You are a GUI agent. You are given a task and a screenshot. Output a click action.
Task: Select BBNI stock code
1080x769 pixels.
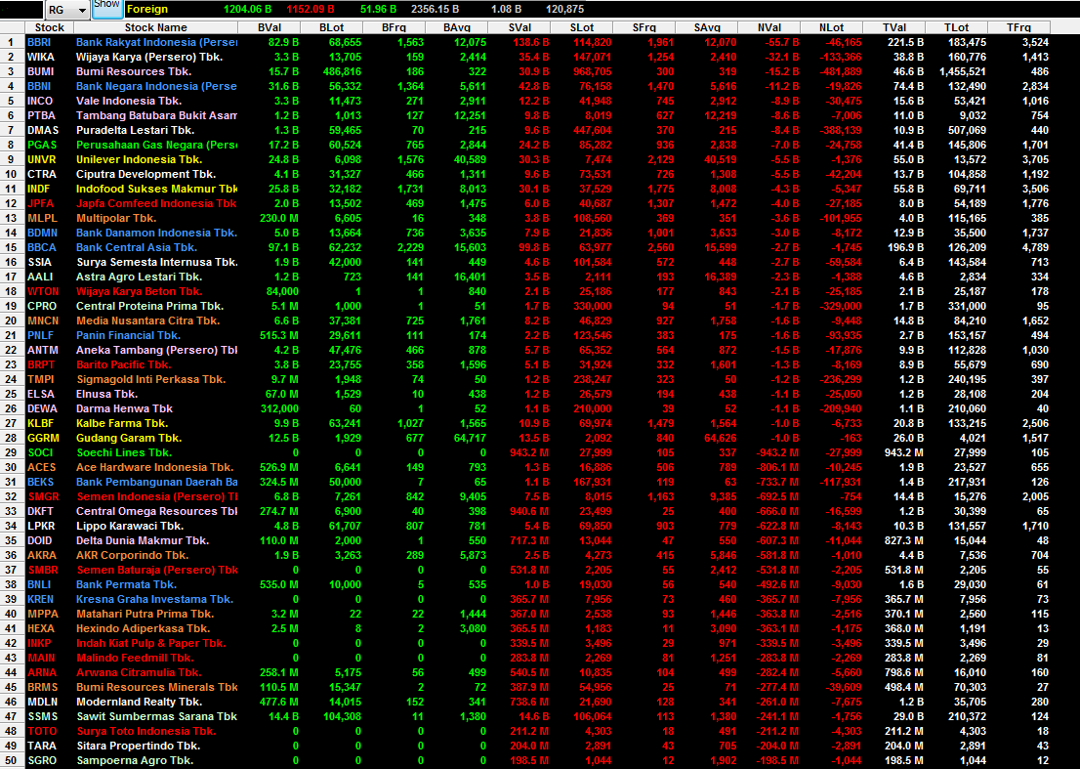pos(39,86)
